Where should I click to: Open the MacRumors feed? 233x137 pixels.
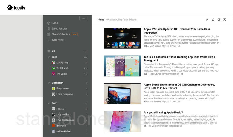pos(62,62)
